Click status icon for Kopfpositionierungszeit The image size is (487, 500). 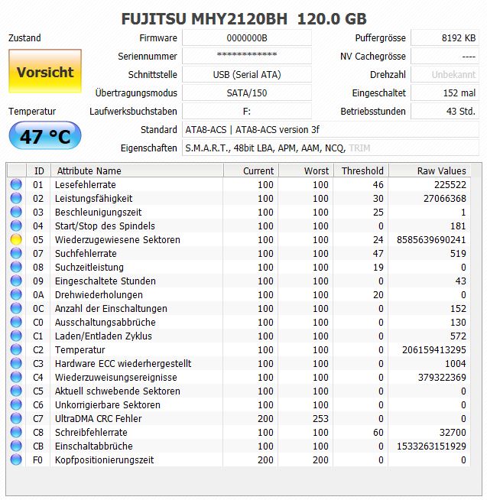pyautogui.click(x=16, y=459)
